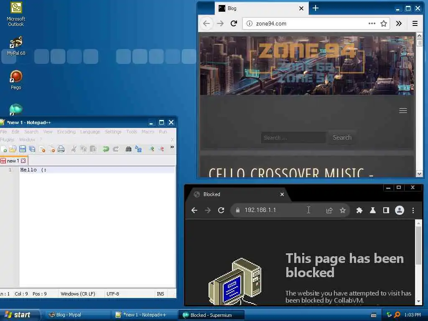Click the Print icon in Notepad++ toolbar
This screenshot has height=321, width=428.
click(x=61, y=149)
